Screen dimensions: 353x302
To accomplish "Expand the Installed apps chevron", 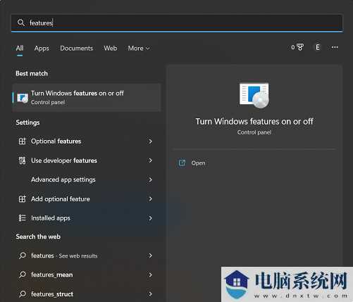I will tap(150, 218).
